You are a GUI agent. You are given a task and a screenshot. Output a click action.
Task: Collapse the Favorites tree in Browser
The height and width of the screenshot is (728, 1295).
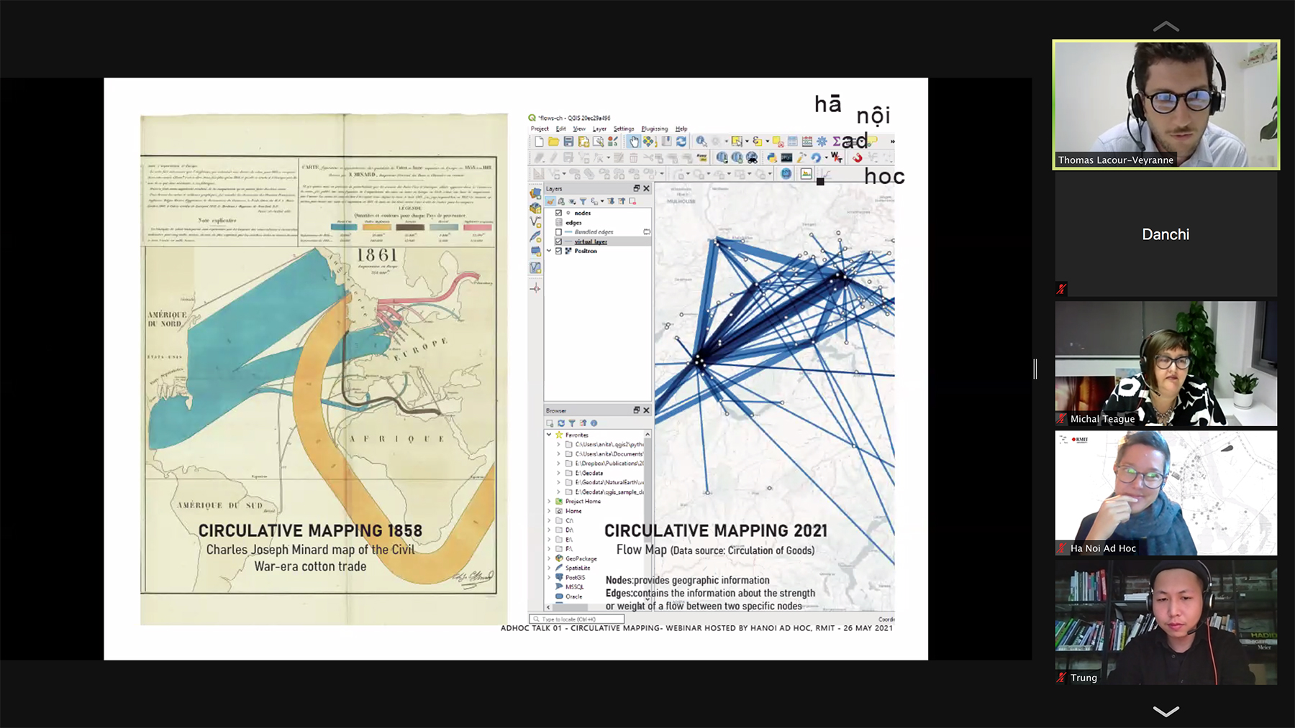pos(549,435)
